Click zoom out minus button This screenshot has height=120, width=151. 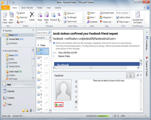(x=128, y=116)
